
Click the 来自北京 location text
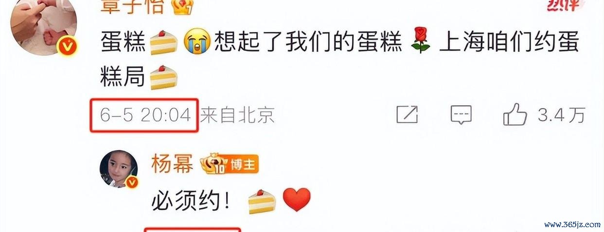click(238, 115)
